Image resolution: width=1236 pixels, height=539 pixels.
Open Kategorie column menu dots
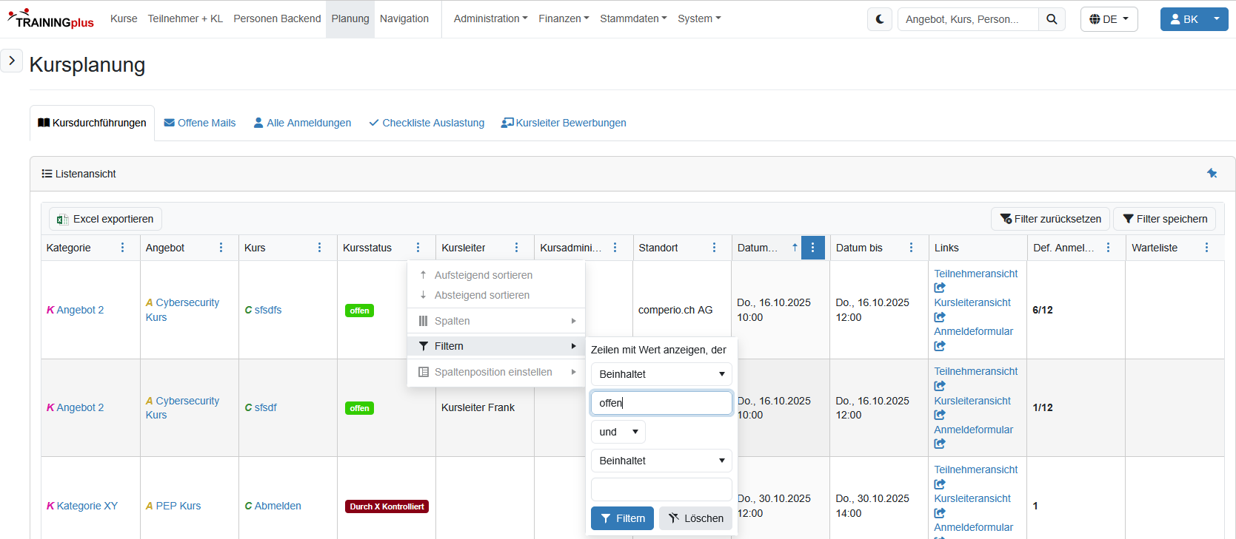(123, 248)
